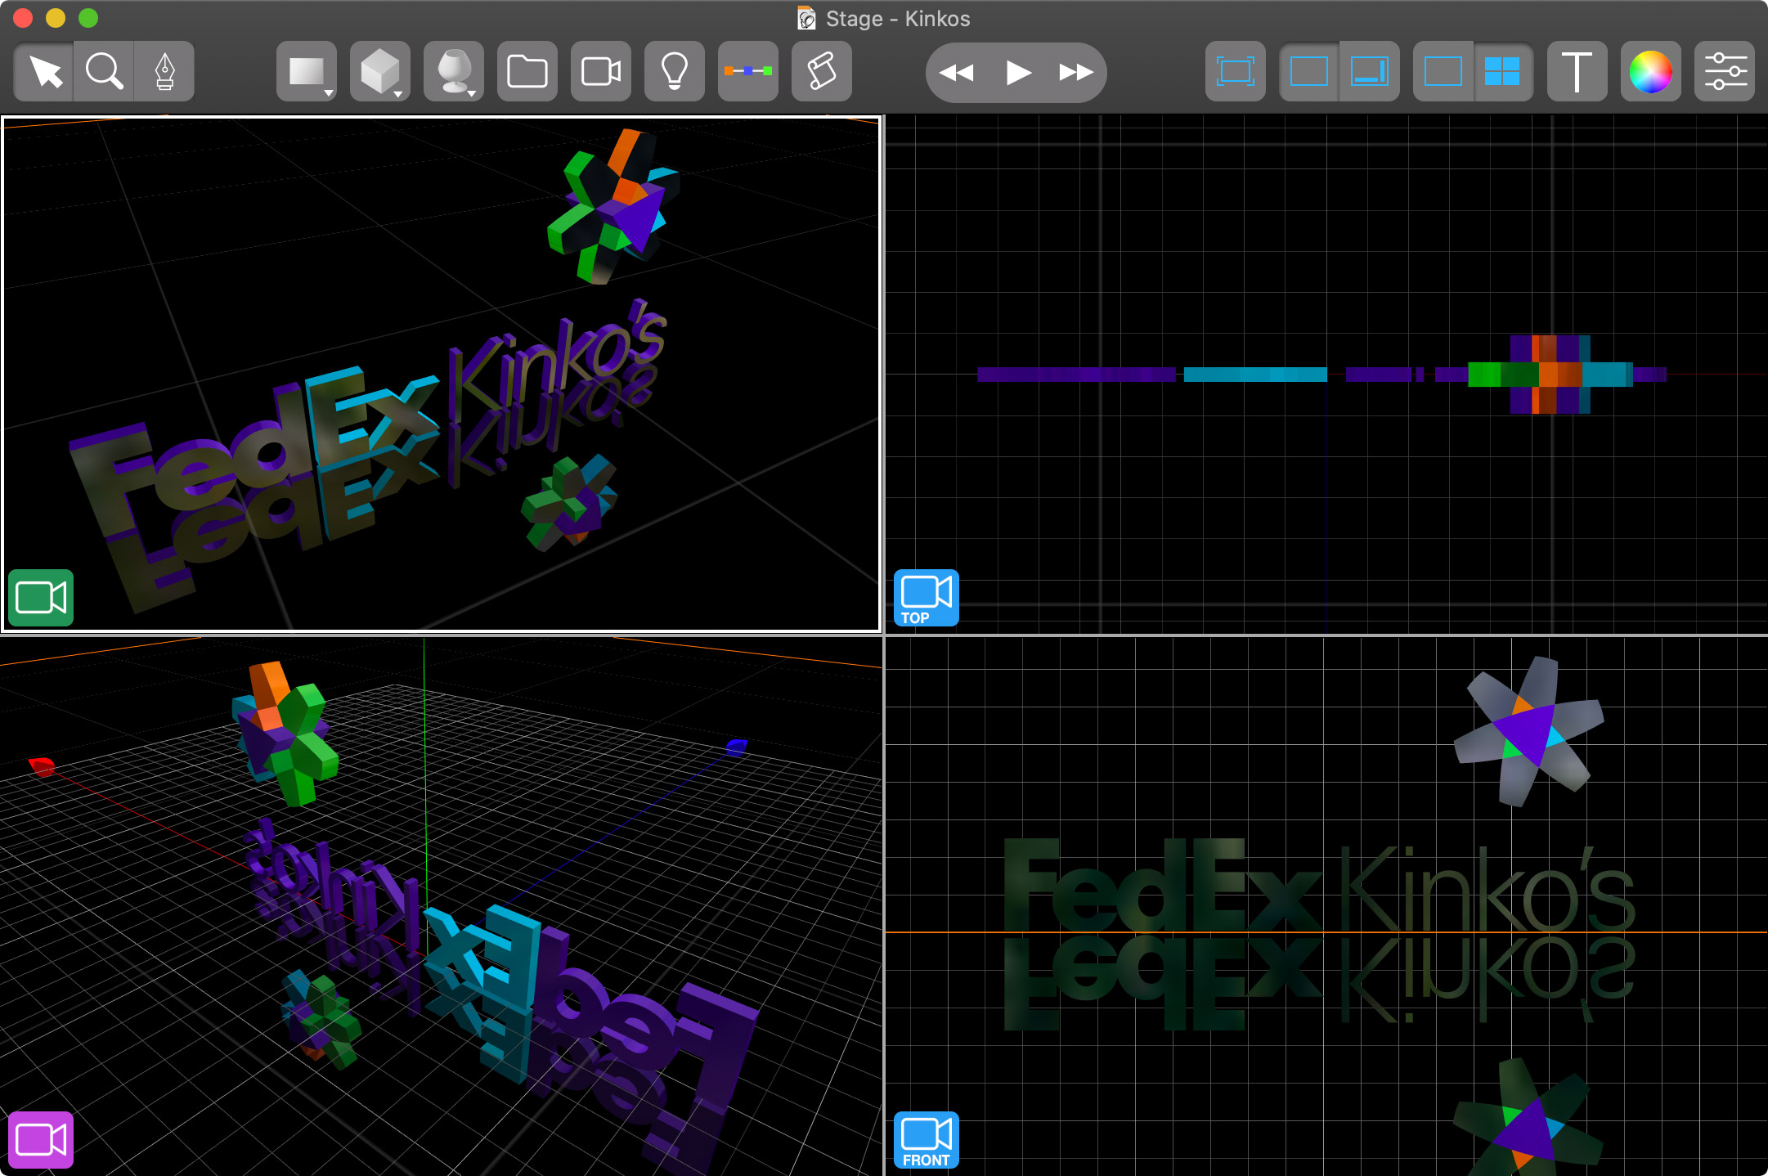
Task: Open the script scroll tool
Action: (822, 72)
